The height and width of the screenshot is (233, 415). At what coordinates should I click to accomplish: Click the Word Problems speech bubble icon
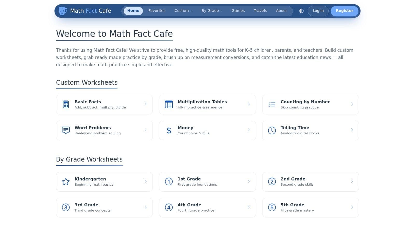click(x=66, y=130)
